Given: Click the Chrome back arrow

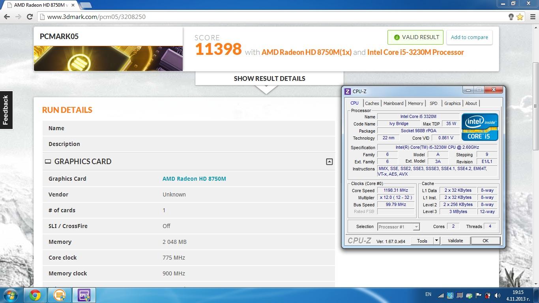Looking at the screenshot, I should pos(7,17).
